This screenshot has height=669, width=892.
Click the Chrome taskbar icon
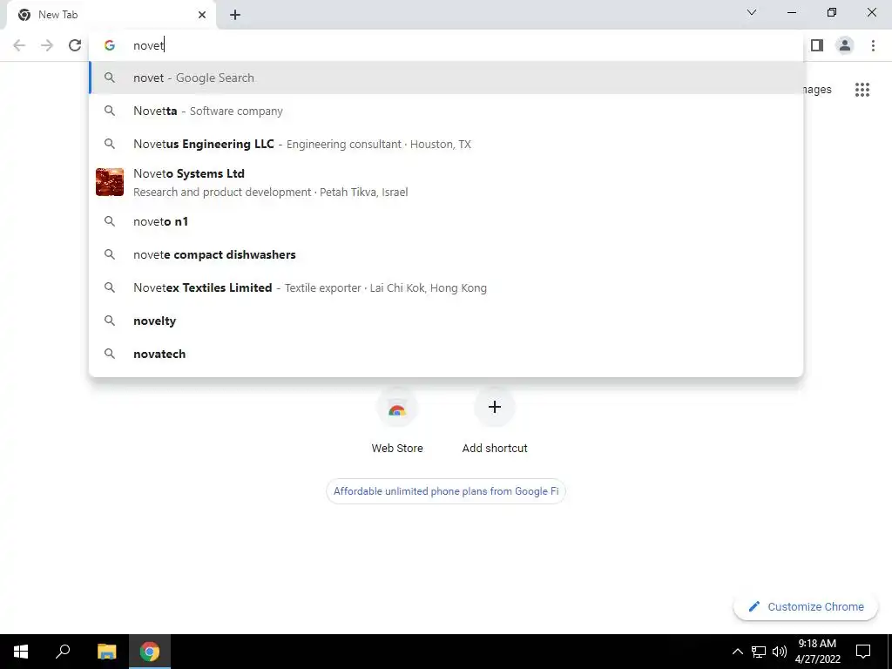(150, 652)
